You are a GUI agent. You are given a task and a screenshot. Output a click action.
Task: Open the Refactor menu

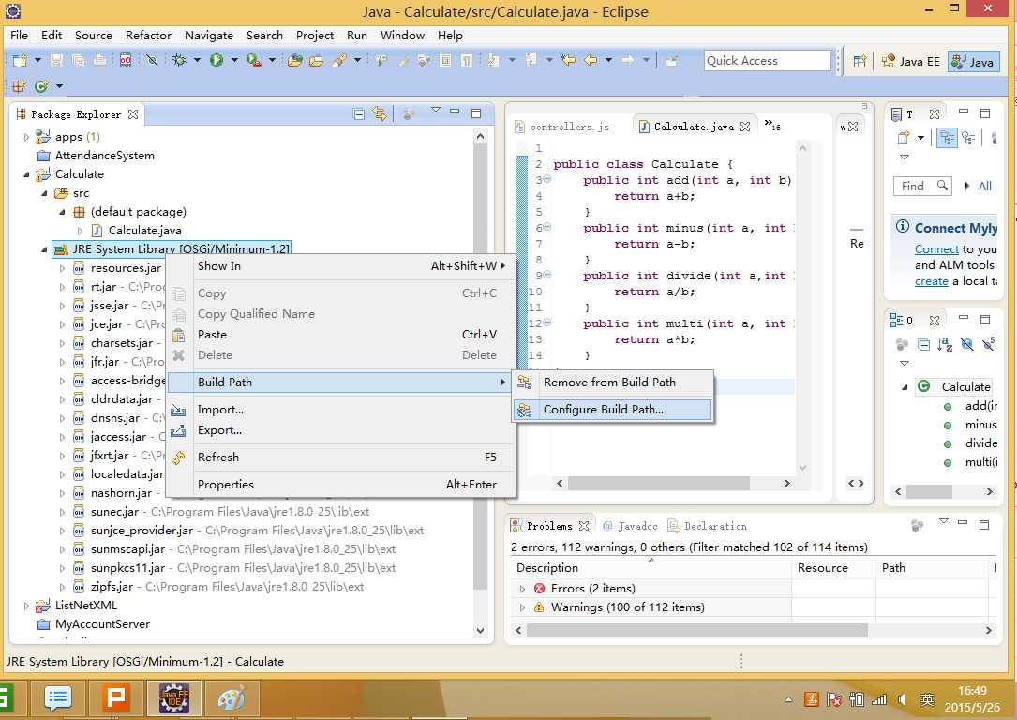[x=148, y=35]
